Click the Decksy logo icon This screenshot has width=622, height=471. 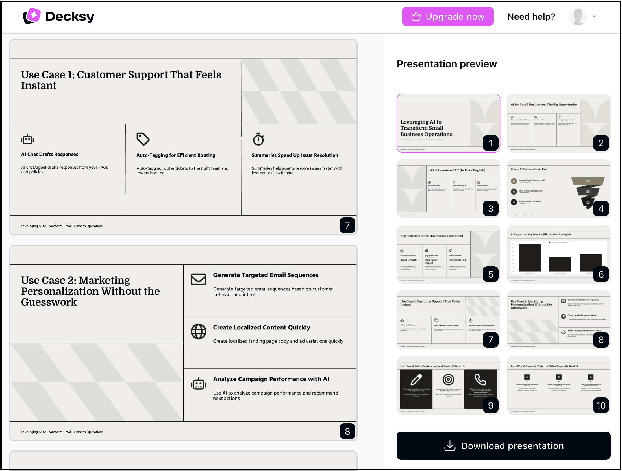tap(31, 16)
